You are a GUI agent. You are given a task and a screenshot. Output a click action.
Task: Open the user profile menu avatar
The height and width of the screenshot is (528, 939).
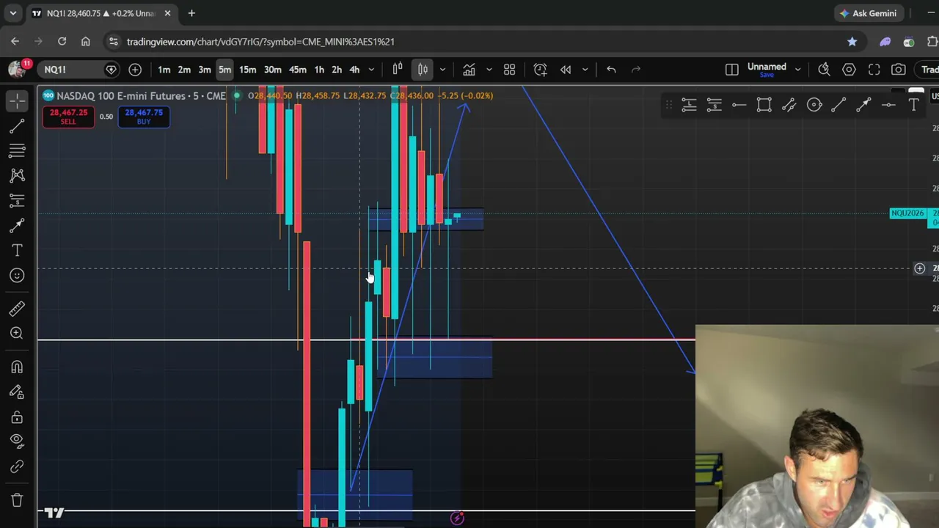click(16, 69)
